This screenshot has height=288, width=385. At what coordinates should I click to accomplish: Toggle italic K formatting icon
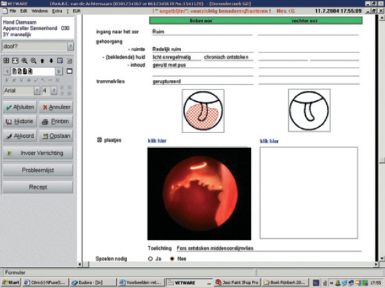pos(14,81)
